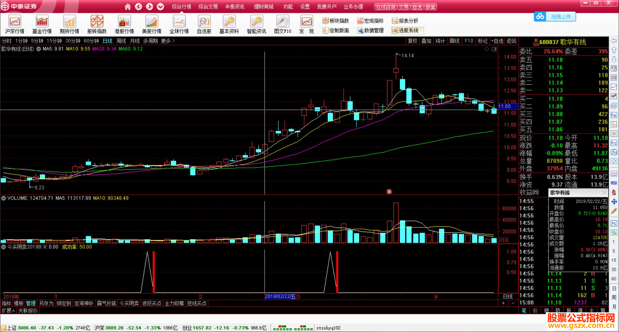
Task: Click the sidebar RSI indicator icon
Action: (614, 183)
